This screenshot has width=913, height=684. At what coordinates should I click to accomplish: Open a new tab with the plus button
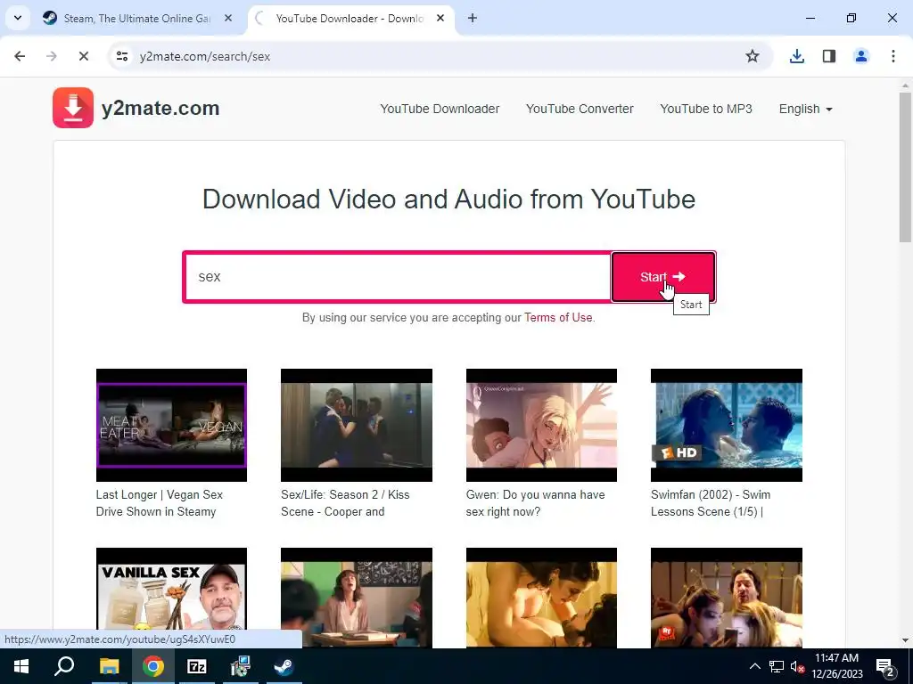[x=473, y=18]
